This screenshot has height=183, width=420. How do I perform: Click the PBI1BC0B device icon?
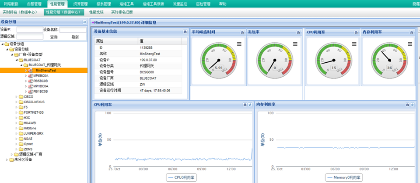[x=31, y=91]
